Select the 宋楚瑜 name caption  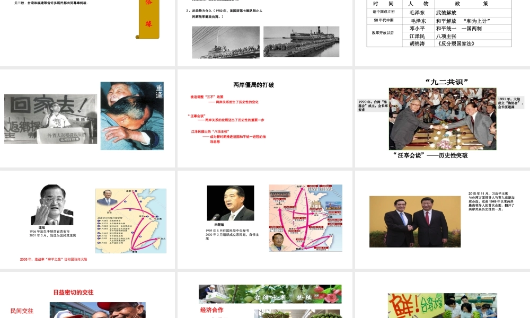click(x=219, y=224)
